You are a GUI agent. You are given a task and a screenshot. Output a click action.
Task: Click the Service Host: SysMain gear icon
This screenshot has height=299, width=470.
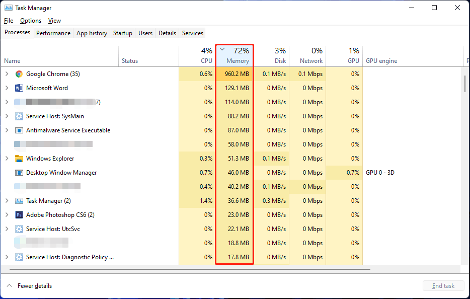tap(19, 116)
